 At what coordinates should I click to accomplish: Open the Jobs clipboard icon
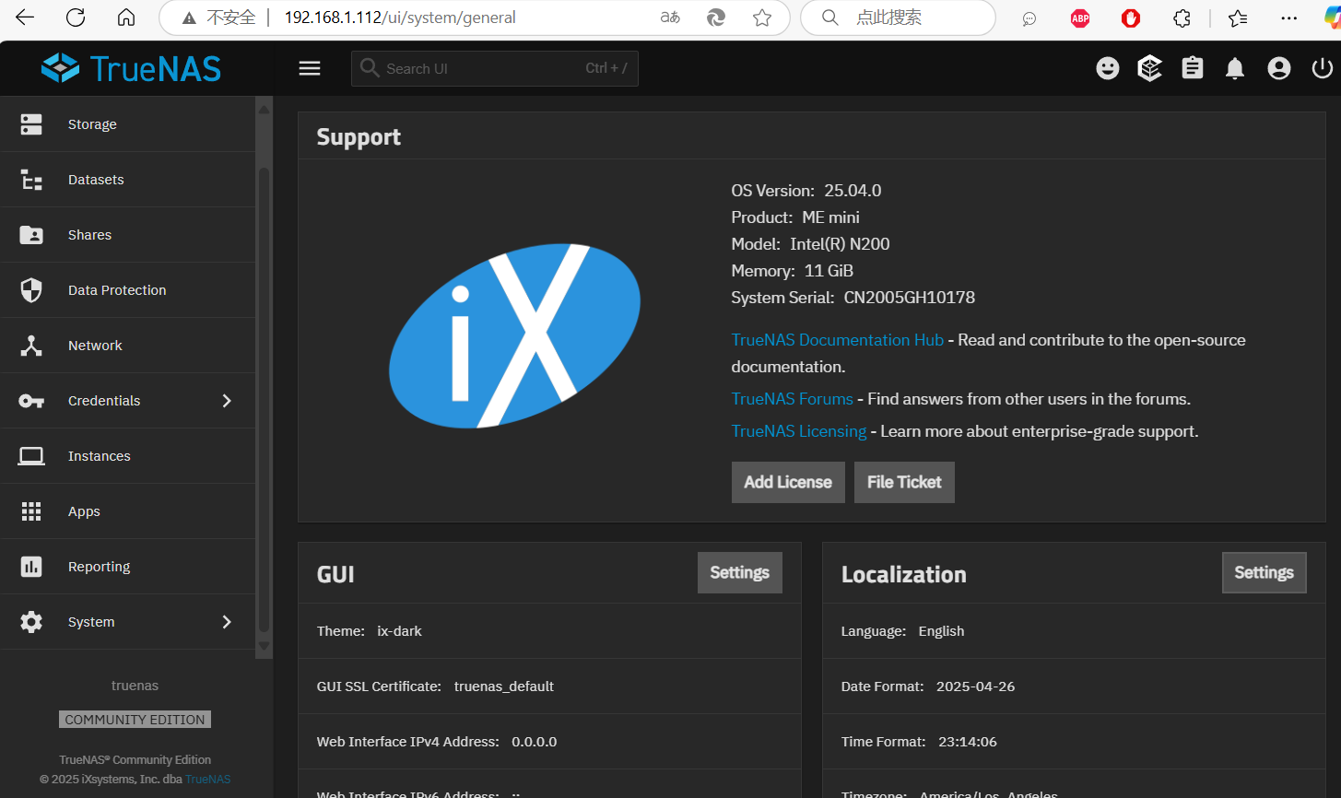click(x=1193, y=69)
